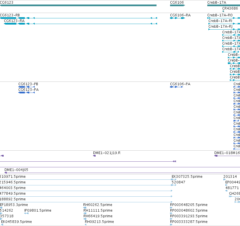Select EST label RP003048602.5prime

189,210
